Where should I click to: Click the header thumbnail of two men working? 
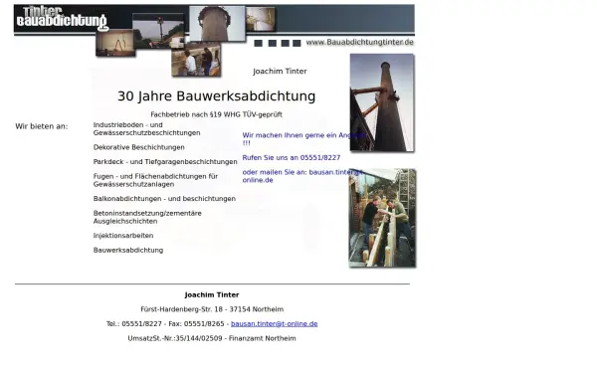point(196,59)
